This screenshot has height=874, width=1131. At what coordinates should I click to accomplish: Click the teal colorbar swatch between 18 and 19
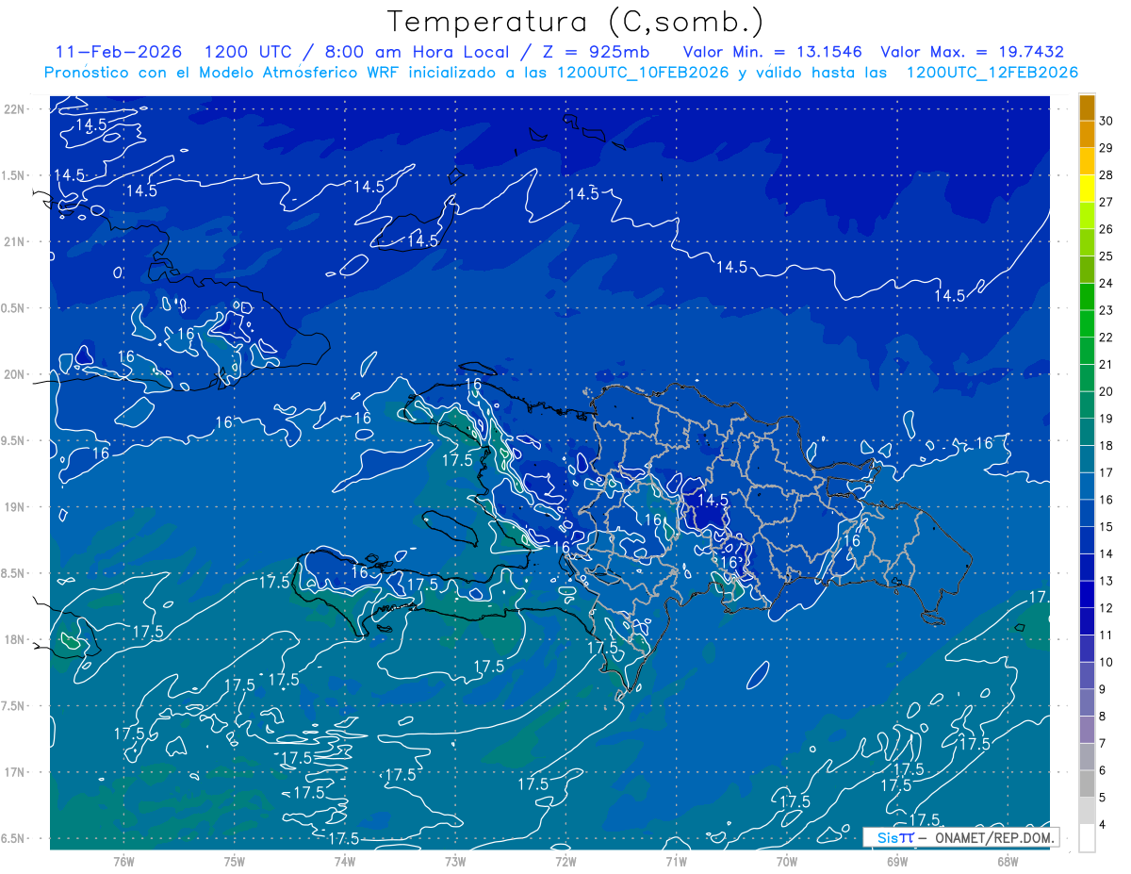click(1087, 433)
